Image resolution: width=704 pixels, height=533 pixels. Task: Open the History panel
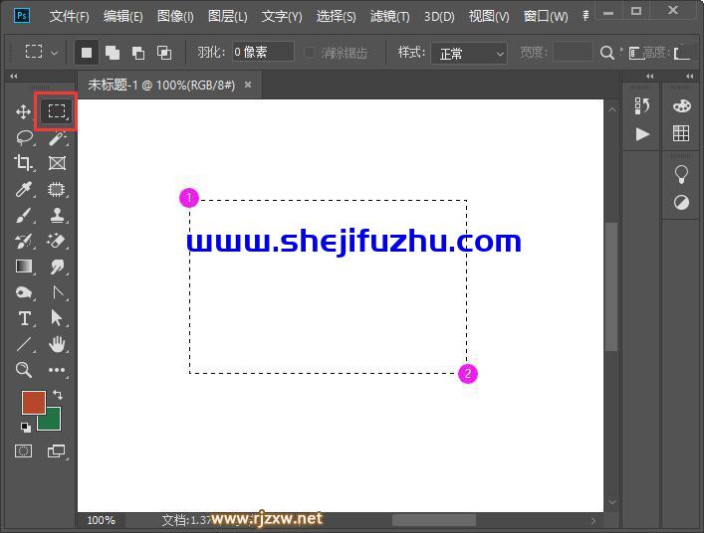[x=642, y=106]
